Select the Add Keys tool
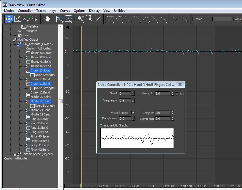 (27, 19)
